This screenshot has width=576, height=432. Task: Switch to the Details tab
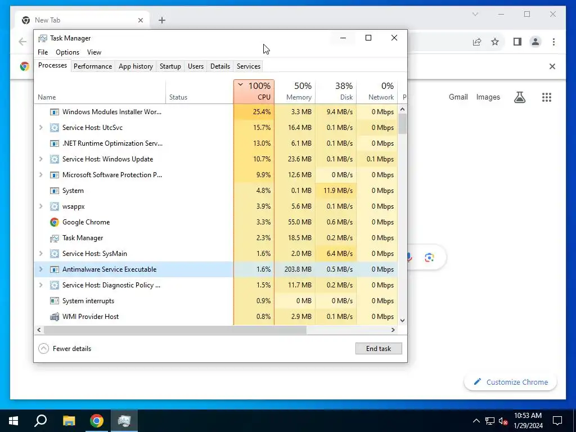point(220,66)
